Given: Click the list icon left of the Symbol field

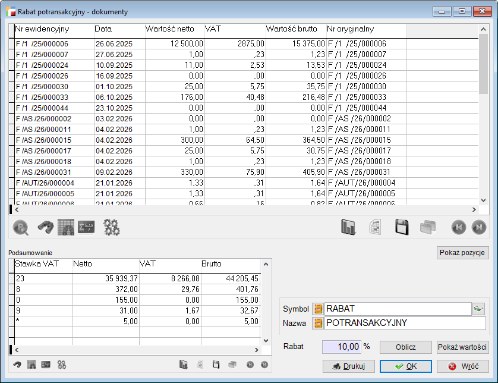Looking at the screenshot, I should tap(318, 309).
